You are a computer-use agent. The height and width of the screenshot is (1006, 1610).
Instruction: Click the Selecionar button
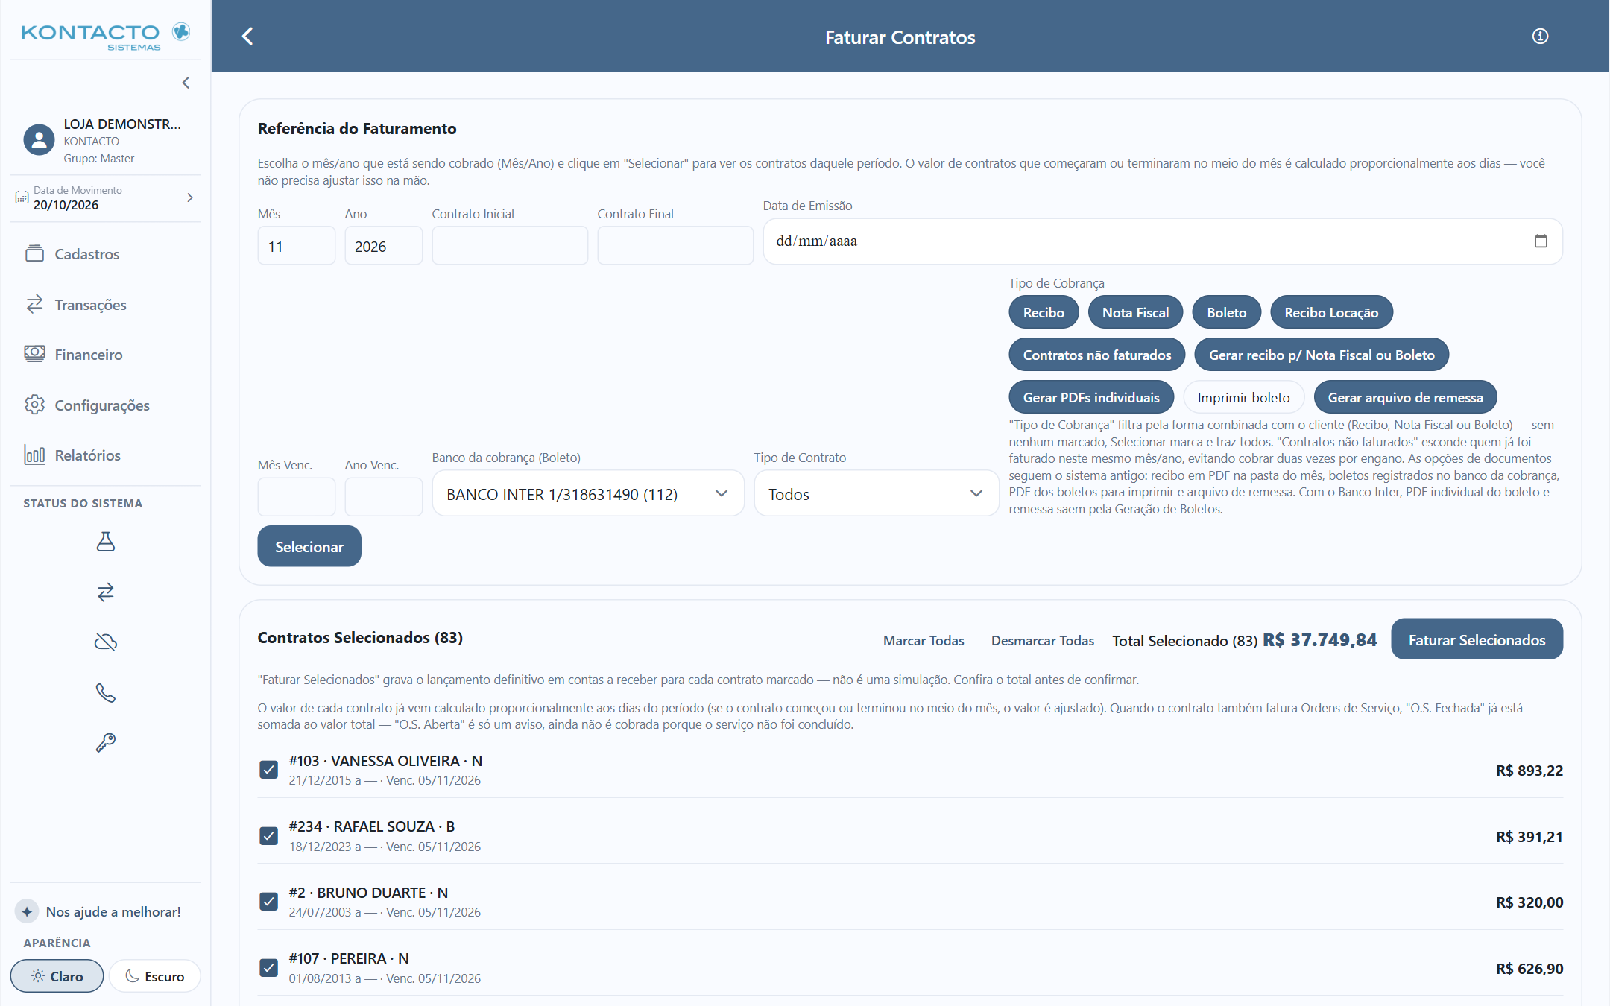pyautogui.click(x=309, y=546)
